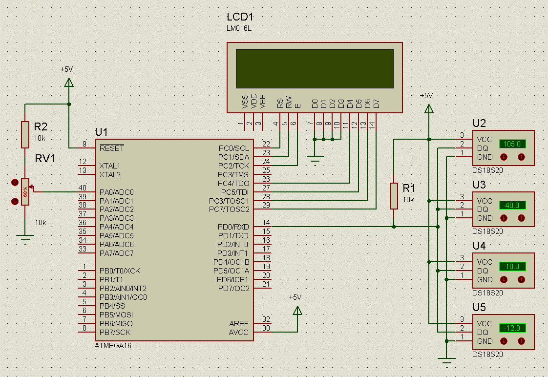Click the U4 reference label
This screenshot has width=548, height=377.
click(x=479, y=246)
